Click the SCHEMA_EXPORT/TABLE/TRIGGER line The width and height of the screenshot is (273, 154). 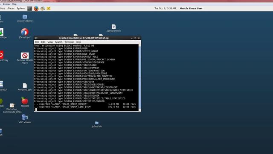pos(67,96)
